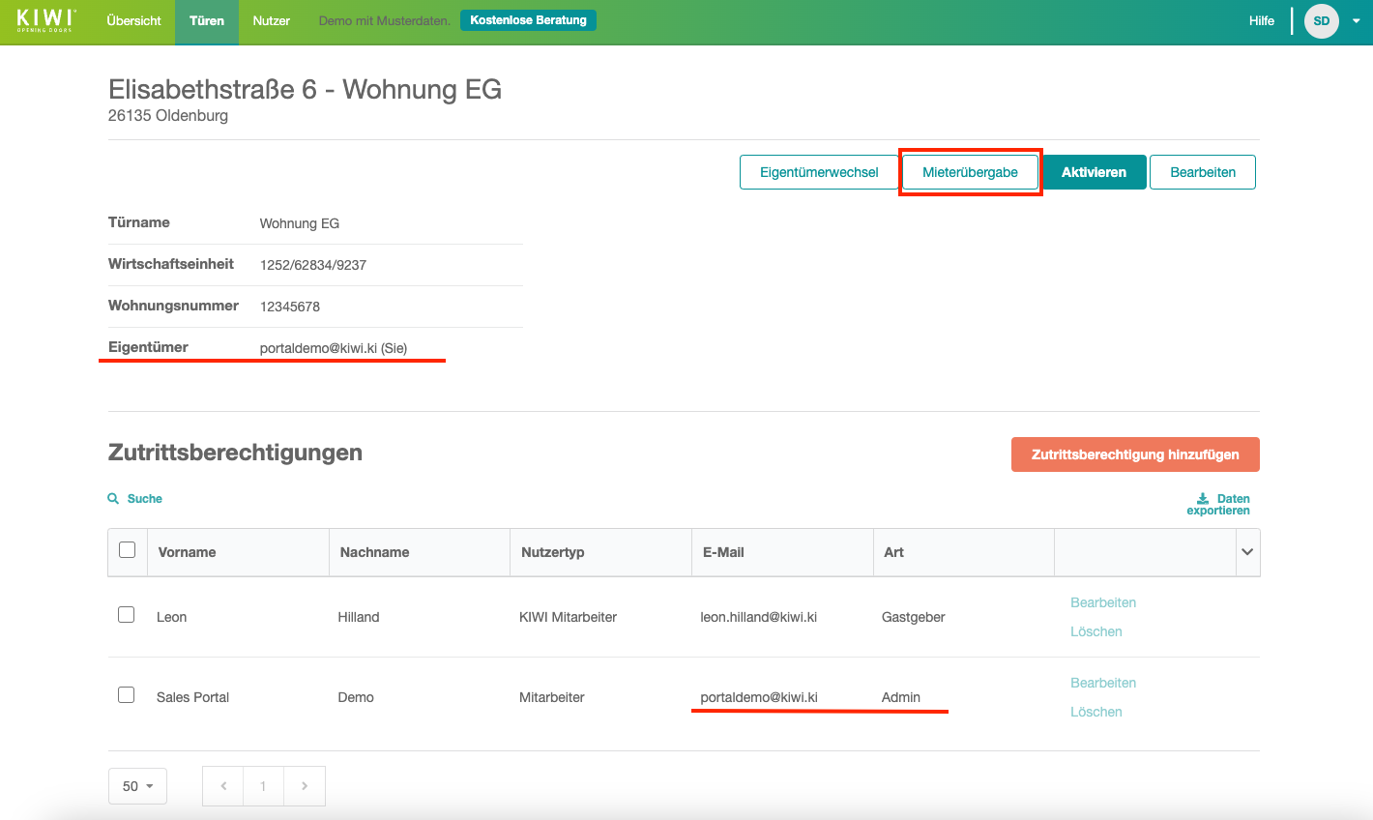The image size is (1373, 820).
Task: Delete Sales Portal Demo via Löschen
Action: tap(1095, 712)
